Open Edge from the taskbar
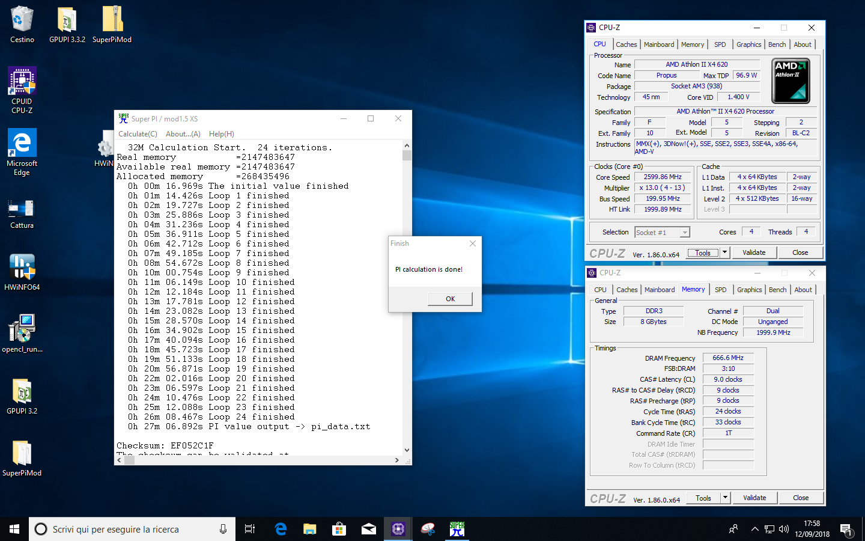865x541 pixels. coord(281,529)
